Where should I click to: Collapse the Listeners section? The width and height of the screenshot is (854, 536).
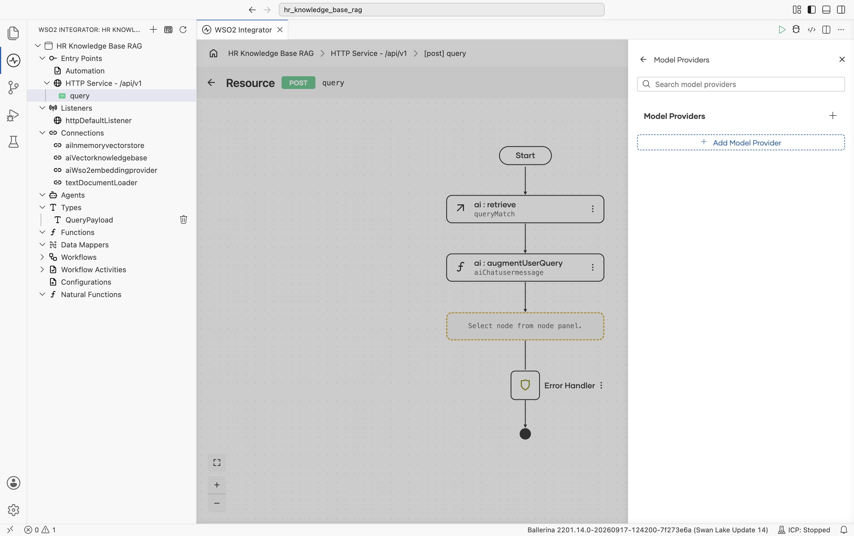tap(42, 108)
